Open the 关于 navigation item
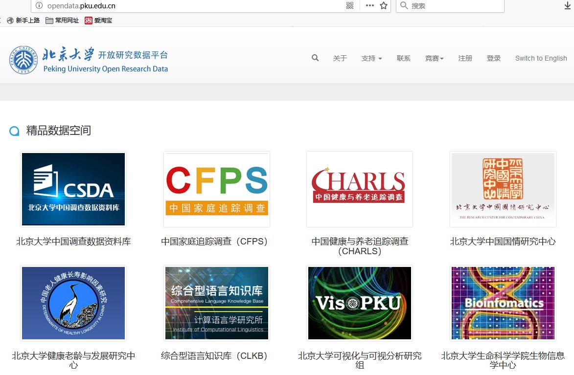The image size is (574, 375). 340,58
